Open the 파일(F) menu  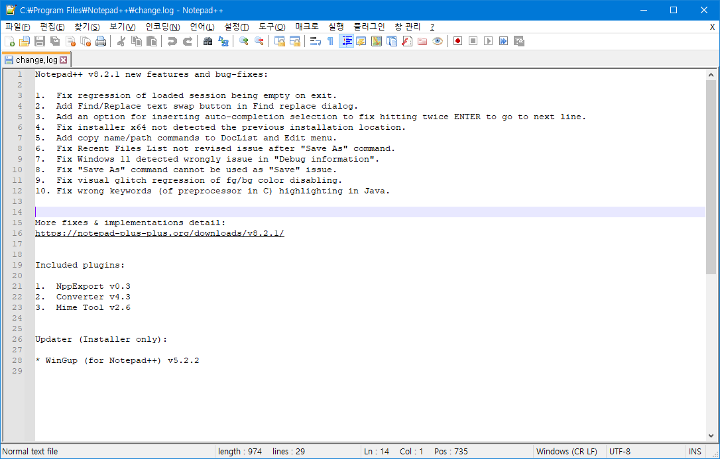18,27
